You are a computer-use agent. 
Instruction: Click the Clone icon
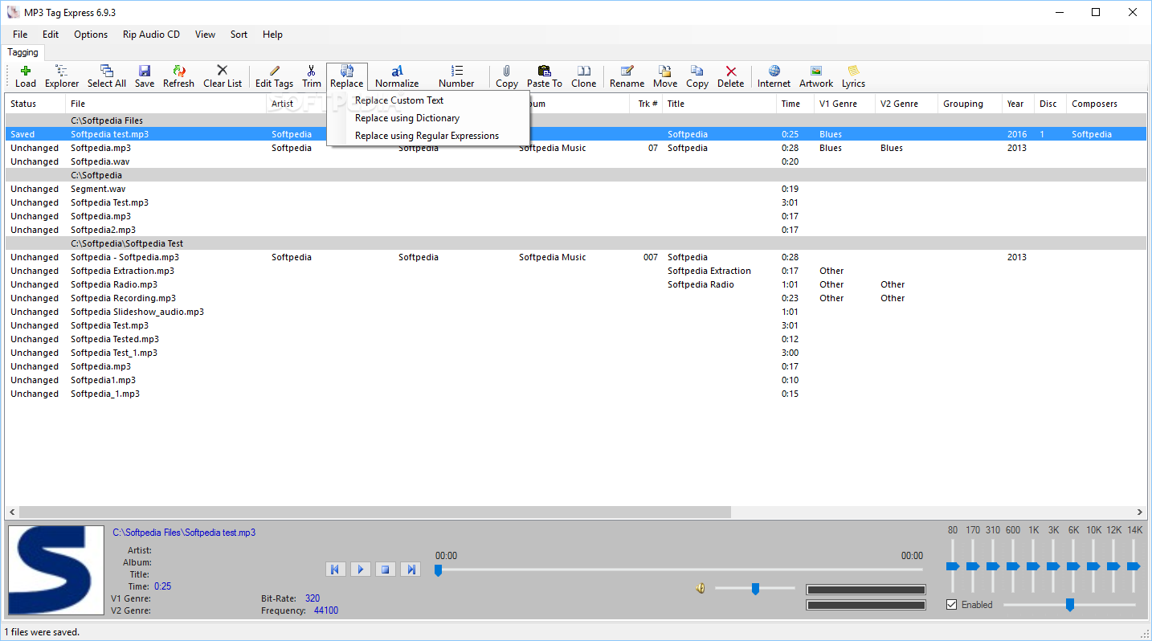[x=584, y=77]
